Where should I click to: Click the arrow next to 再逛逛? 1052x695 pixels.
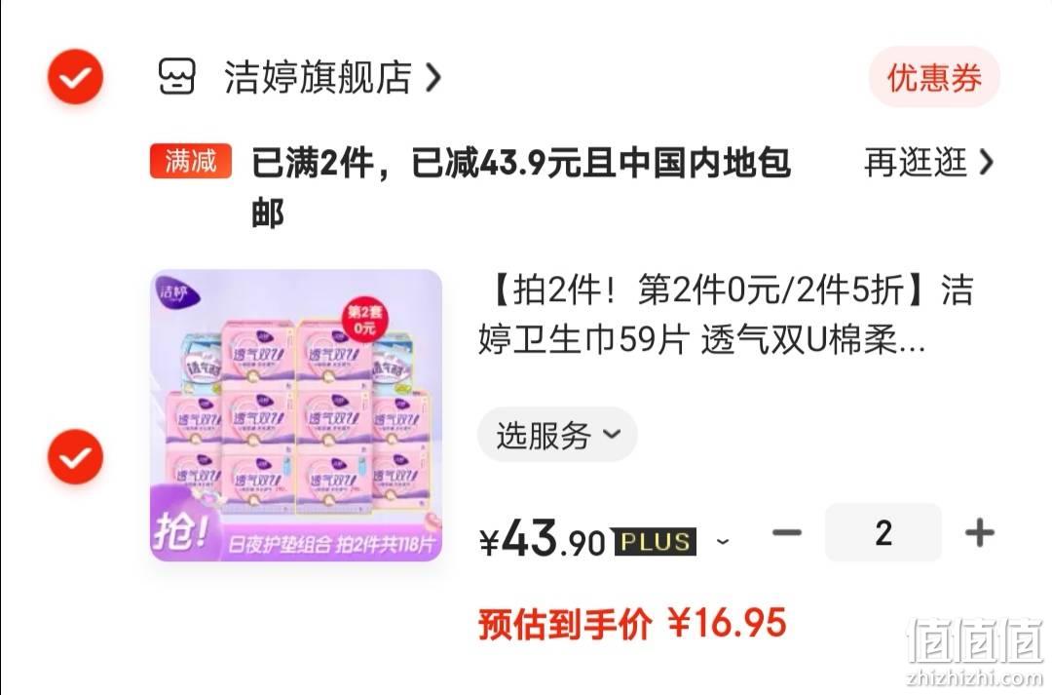point(986,163)
